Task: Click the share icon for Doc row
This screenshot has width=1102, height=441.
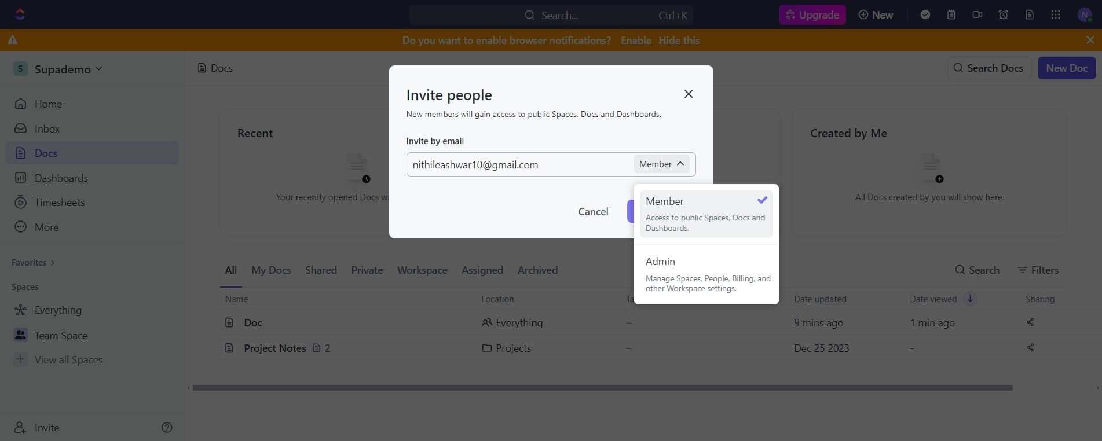Action: [1030, 322]
